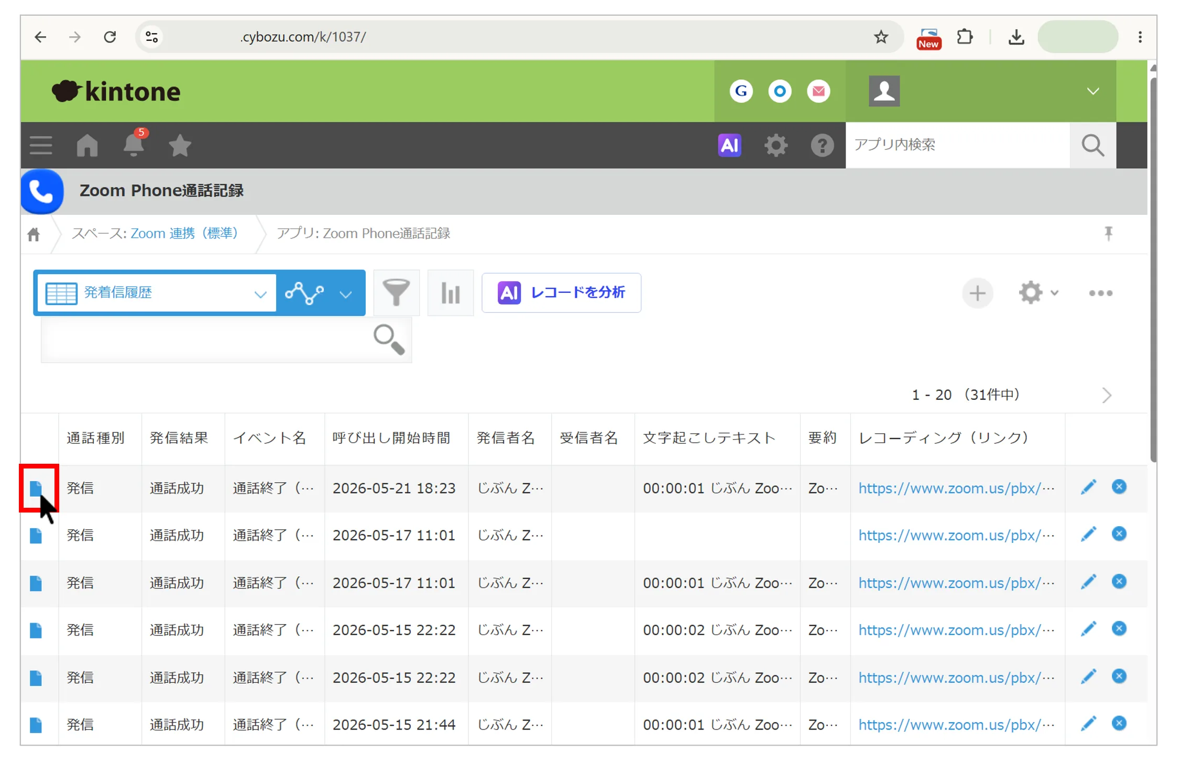Delete the 2026-05-21 18:23 record
The height and width of the screenshot is (763, 1192).
[1119, 487]
